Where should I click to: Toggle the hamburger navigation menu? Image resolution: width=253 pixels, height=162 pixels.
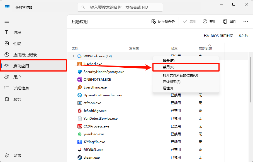click(x=7, y=21)
